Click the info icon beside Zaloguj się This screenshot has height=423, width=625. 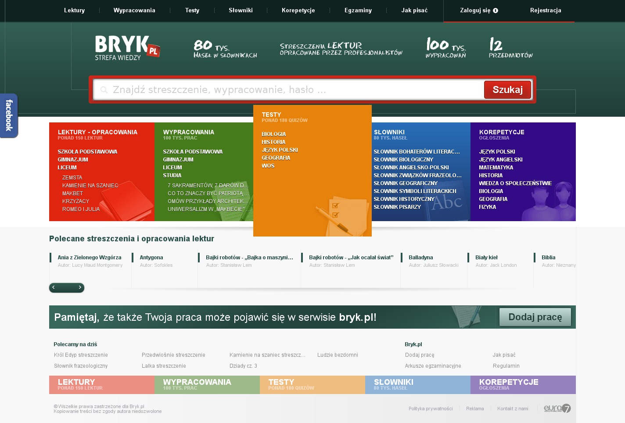496,11
